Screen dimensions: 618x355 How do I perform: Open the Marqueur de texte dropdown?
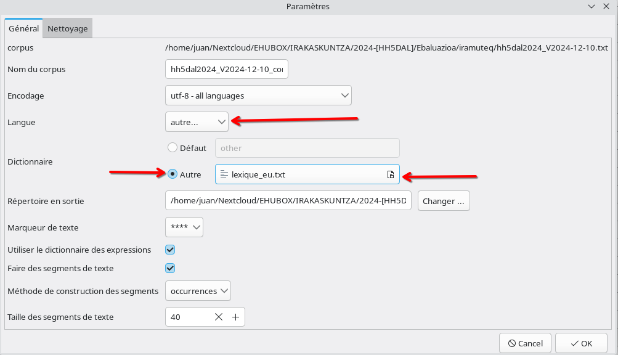(x=184, y=227)
